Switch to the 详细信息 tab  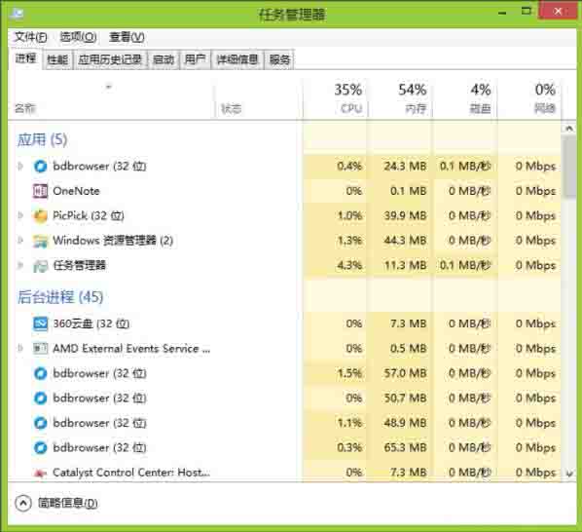tap(237, 59)
